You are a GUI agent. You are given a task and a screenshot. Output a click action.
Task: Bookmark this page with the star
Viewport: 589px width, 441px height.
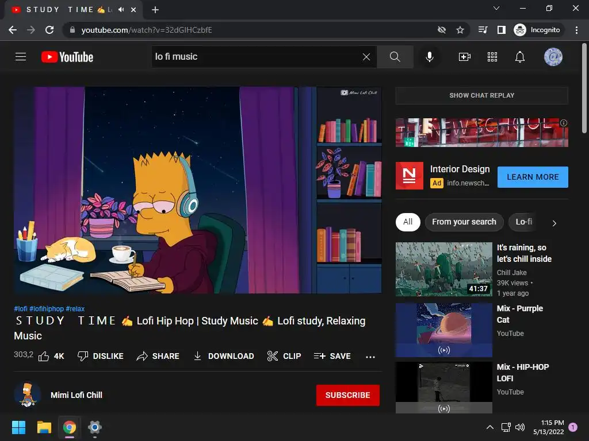460,30
